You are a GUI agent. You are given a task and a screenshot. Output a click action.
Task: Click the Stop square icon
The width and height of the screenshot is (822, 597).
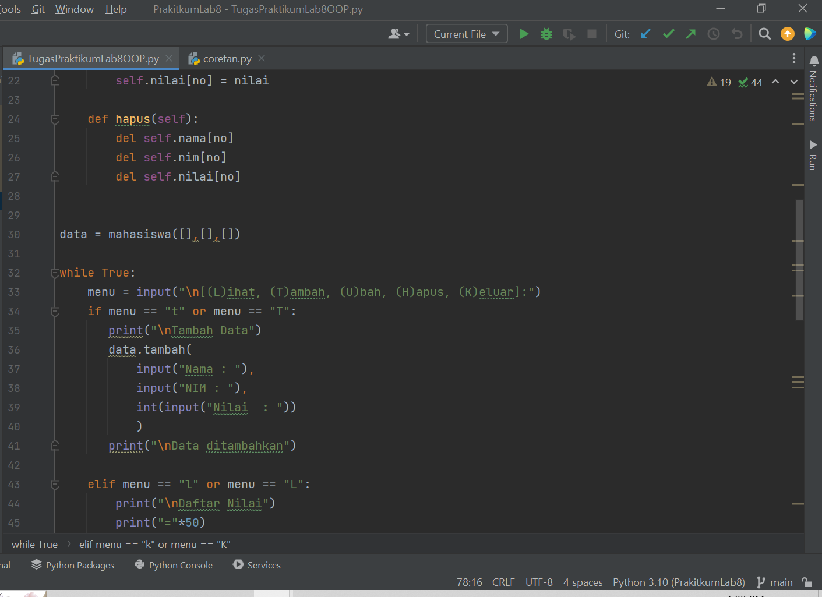click(x=592, y=34)
